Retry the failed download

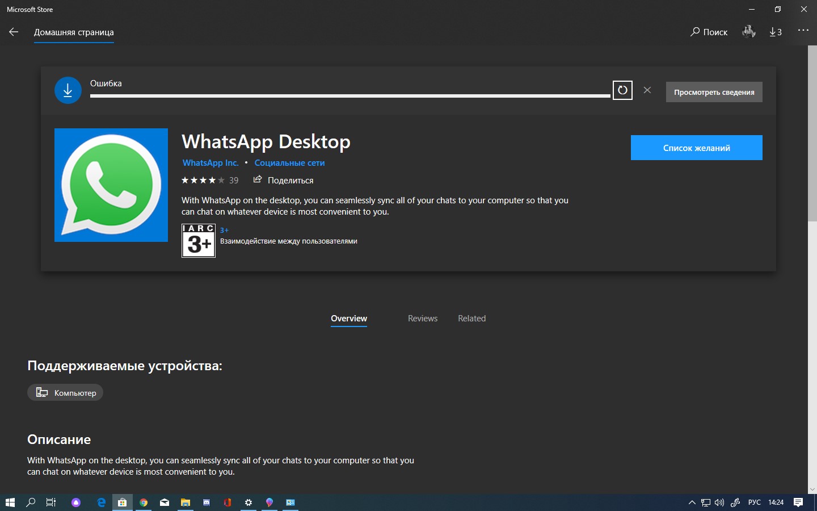tap(622, 90)
